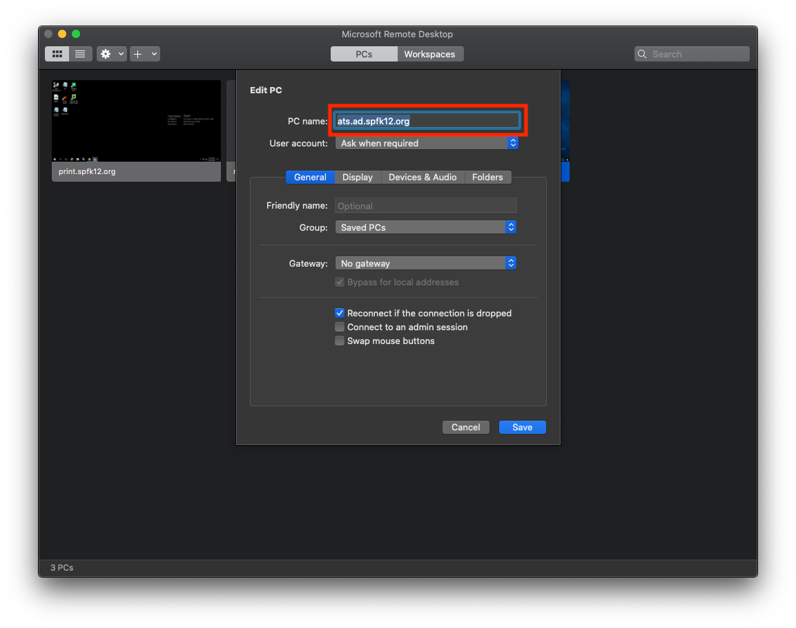This screenshot has height=628, width=796.
Task: Cancel editing the PC
Action: [465, 427]
